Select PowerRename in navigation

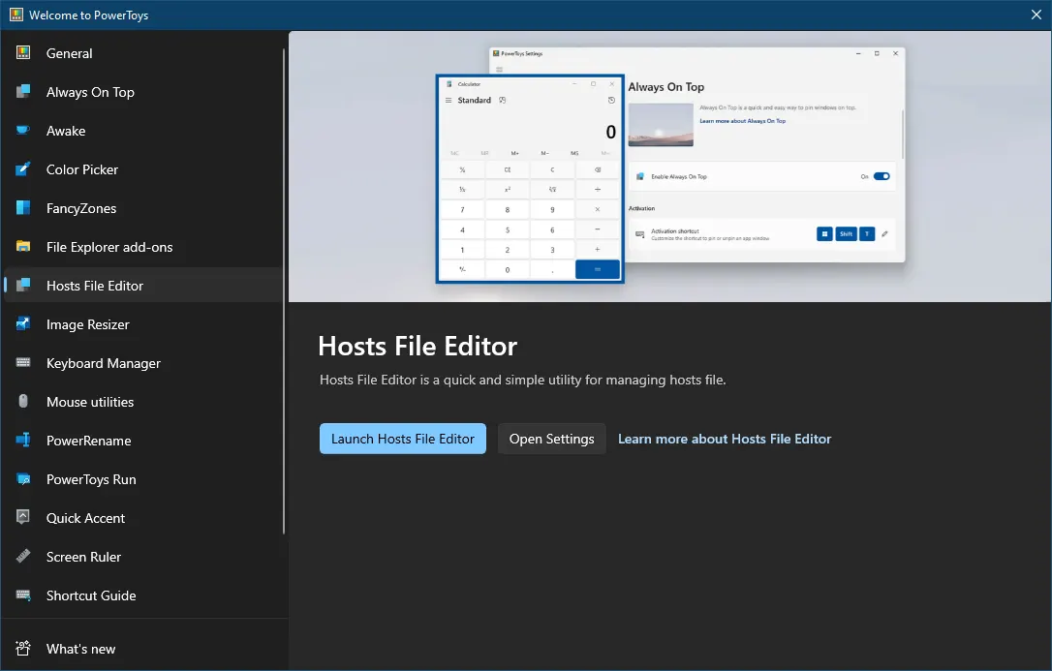pos(143,441)
